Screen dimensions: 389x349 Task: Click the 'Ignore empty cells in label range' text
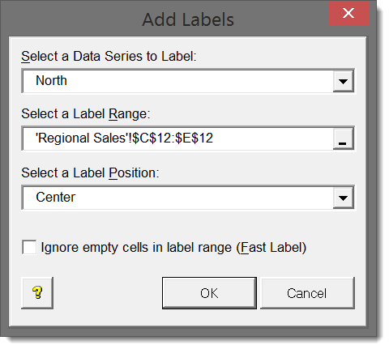pyautogui.click(x=136, y=248)
